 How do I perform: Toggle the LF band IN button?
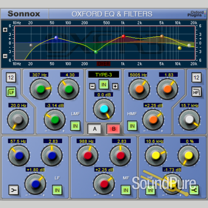(x=57, y=190)
